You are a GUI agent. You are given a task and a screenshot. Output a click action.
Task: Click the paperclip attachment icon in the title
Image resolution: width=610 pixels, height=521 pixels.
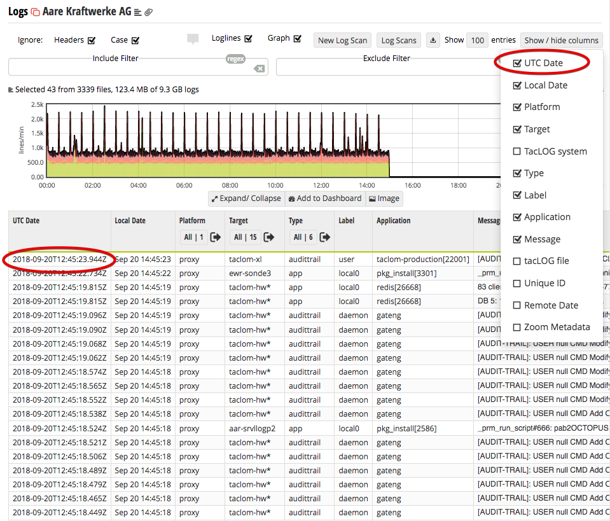click(x=148, y=13)
